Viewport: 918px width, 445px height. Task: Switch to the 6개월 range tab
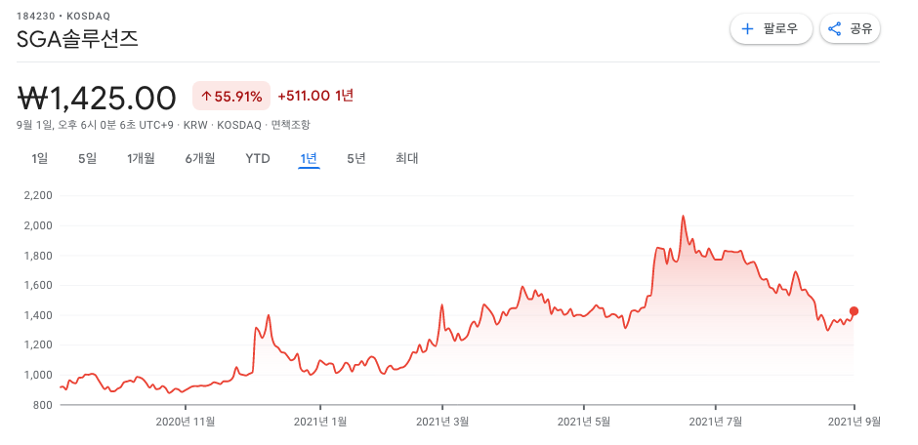click(x=200, y=158)
